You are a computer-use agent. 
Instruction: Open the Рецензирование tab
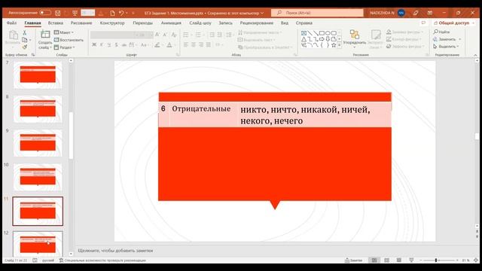[x=256, y=23]
